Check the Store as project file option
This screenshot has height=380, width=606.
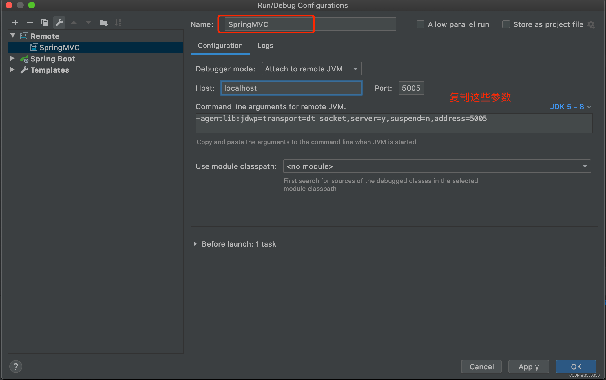click(506, 24)
